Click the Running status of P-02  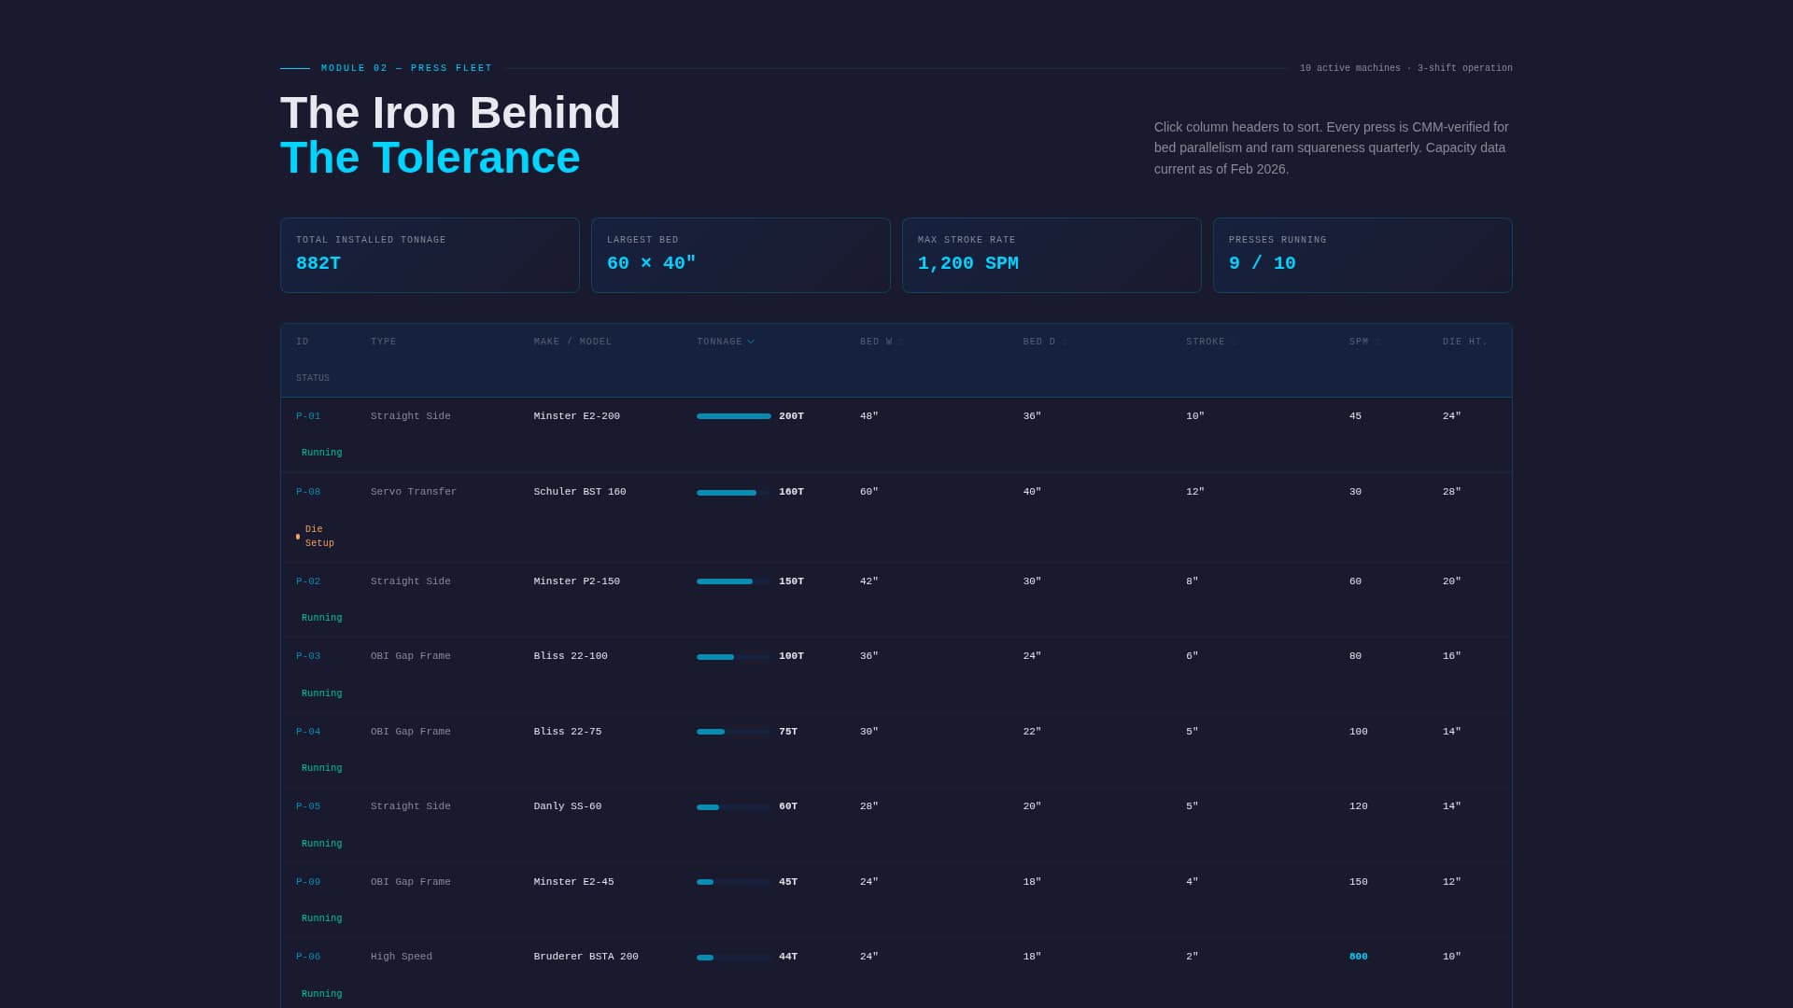click(x=321, y=618)
